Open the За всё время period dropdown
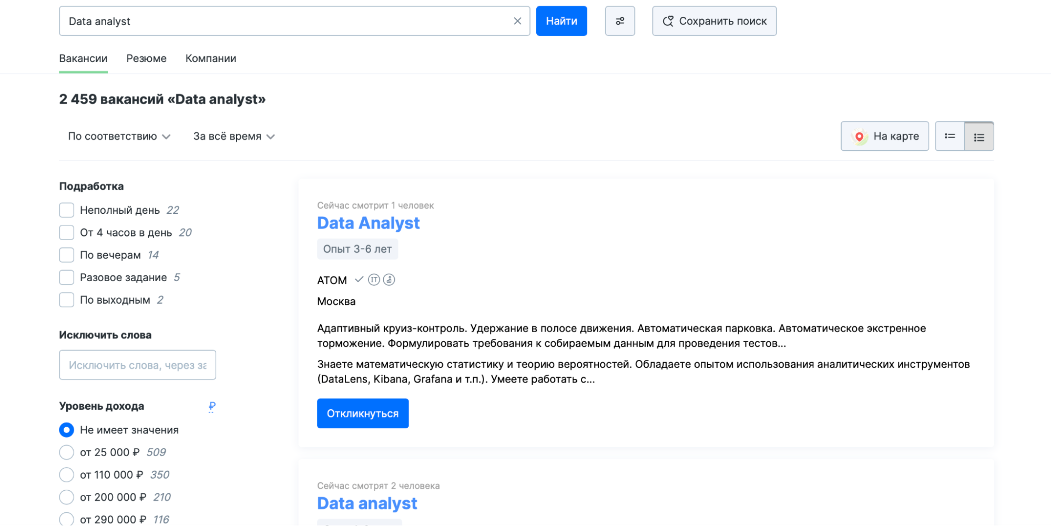This screenshot has height=526, width=1051. point(234,136)
